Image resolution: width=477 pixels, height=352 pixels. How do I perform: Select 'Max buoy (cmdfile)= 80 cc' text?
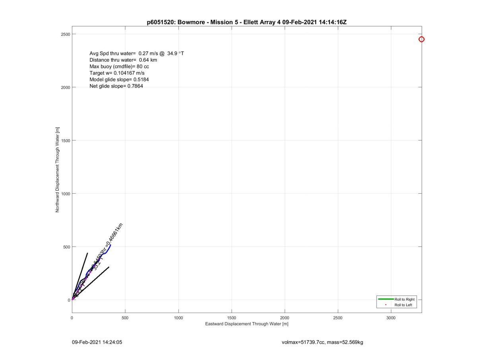(x=119, y=66)
